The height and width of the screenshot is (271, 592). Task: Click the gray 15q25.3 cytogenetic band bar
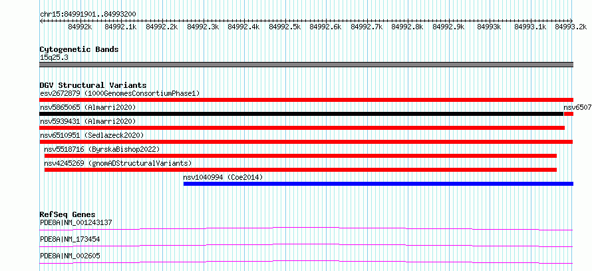coord(307,65)
